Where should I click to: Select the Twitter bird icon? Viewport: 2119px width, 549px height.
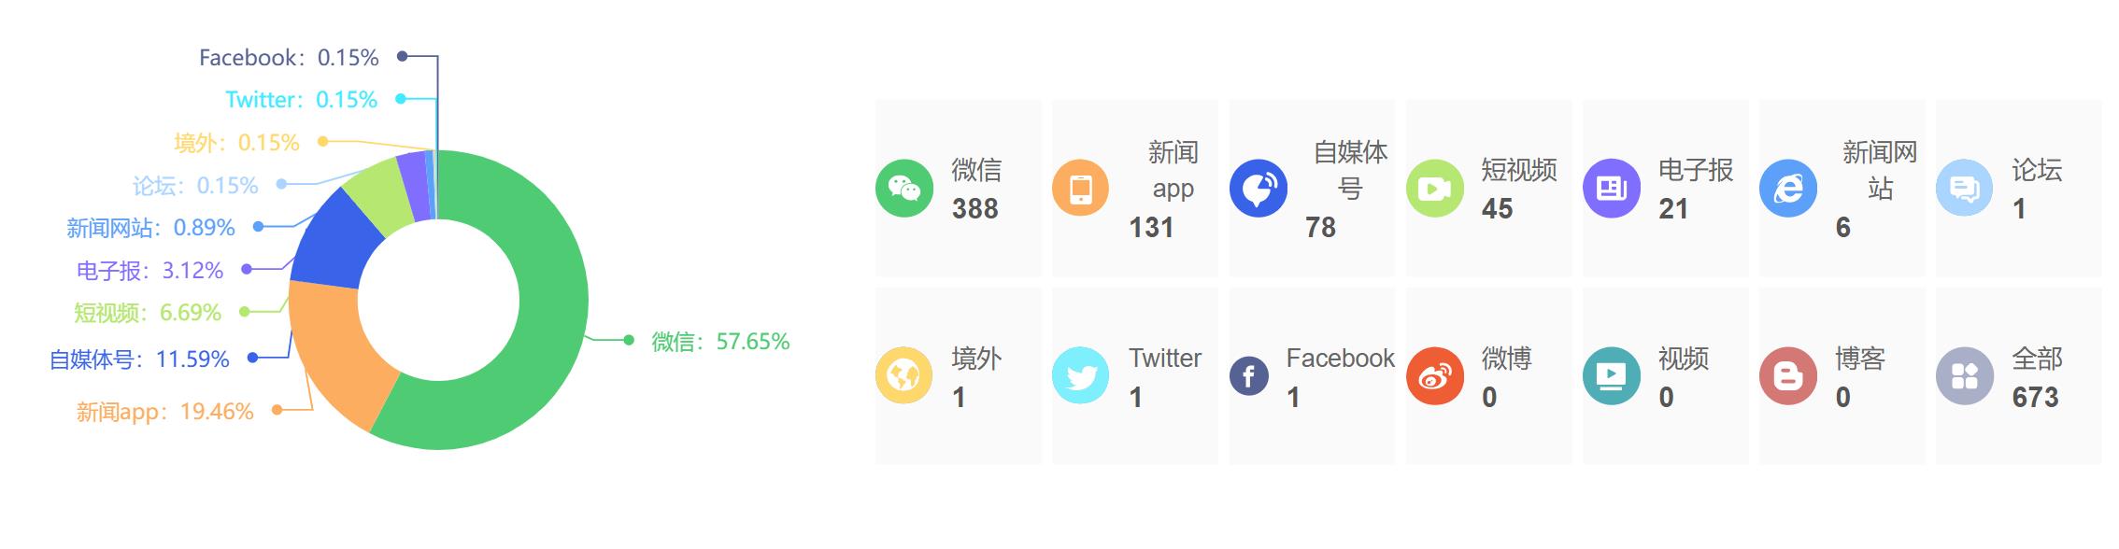[1080, 376]
